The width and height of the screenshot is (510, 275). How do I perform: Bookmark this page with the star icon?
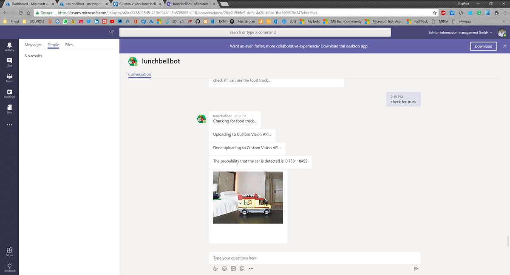[x=434, y=13]
